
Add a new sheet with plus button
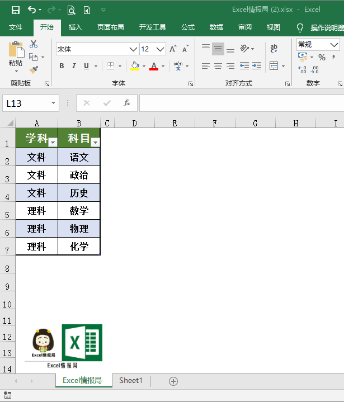point(173,381)
